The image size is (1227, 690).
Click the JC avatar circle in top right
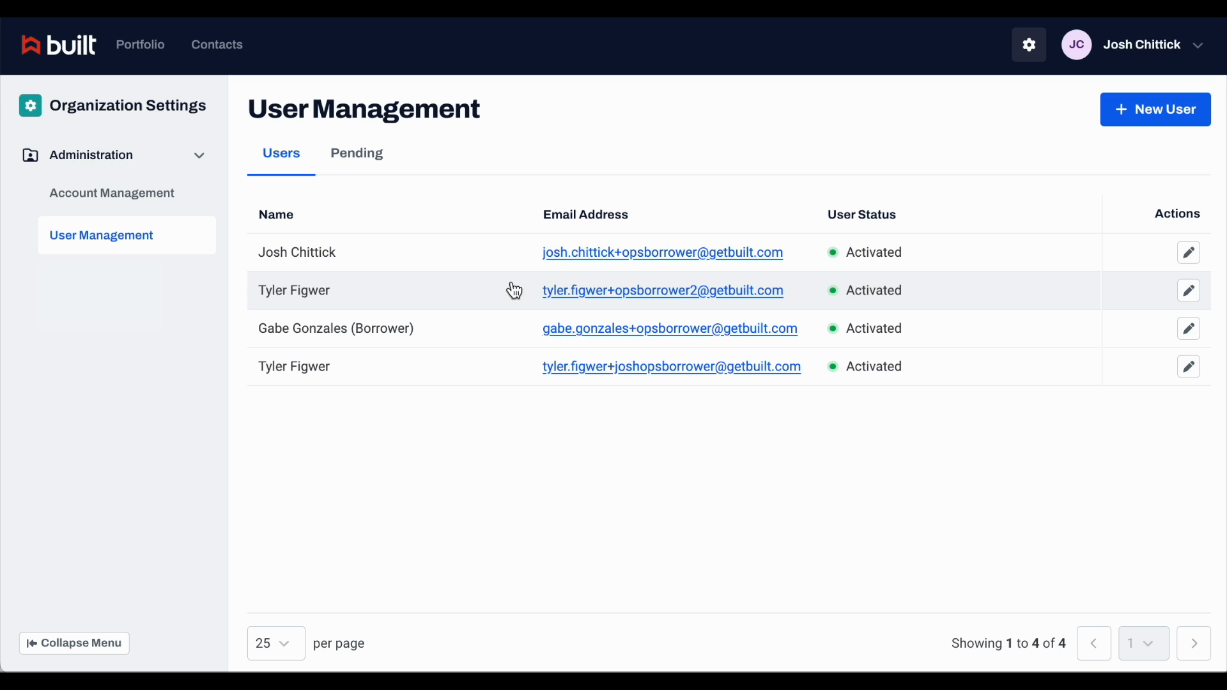coord(1077,45)
